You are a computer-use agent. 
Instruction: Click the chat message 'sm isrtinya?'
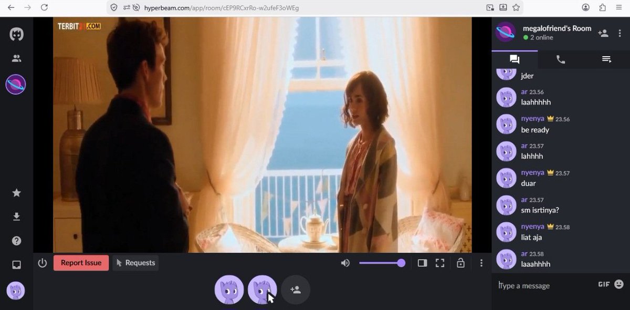pos(540,210)
